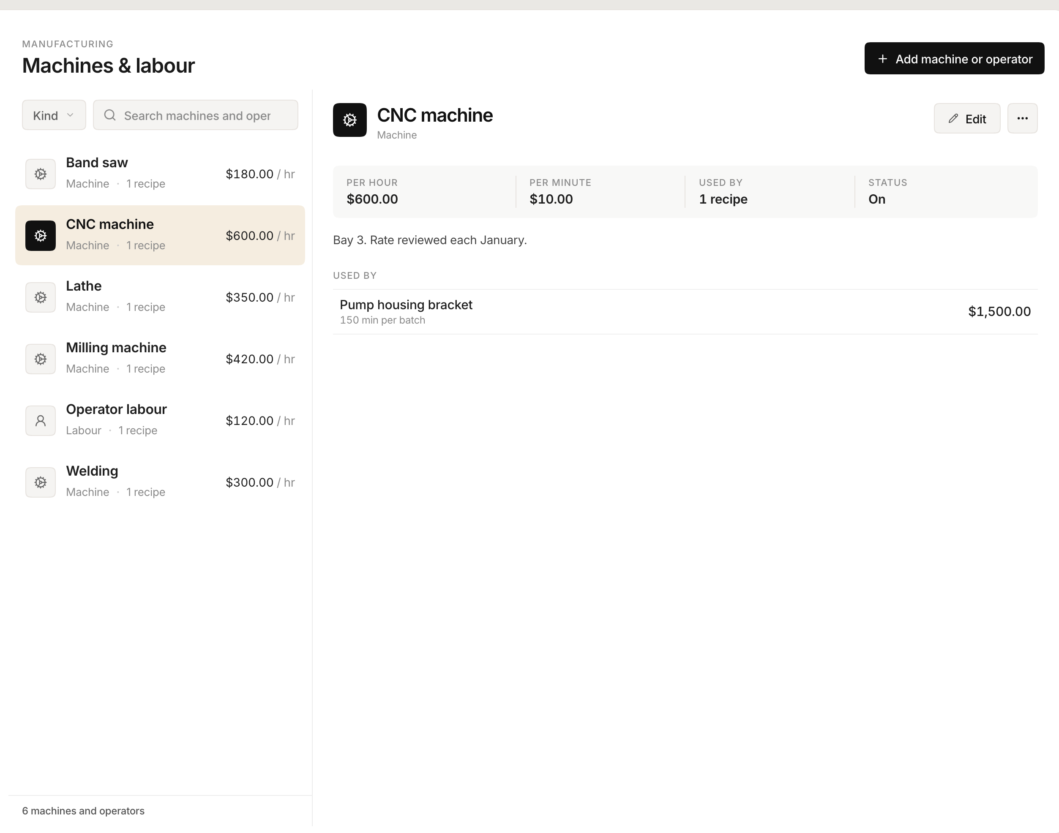Click the $420.00 / hr rate

pos(260,359)
